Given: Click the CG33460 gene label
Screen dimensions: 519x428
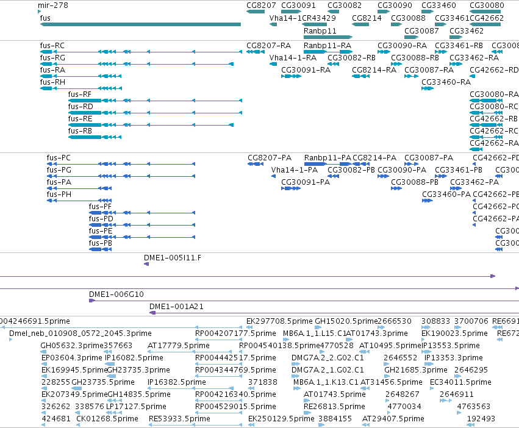Looking at the screenshot, I should point(438,5).
